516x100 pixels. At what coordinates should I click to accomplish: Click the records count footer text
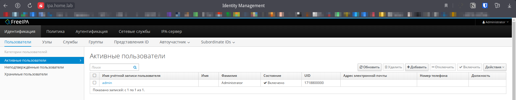[119, 90]
